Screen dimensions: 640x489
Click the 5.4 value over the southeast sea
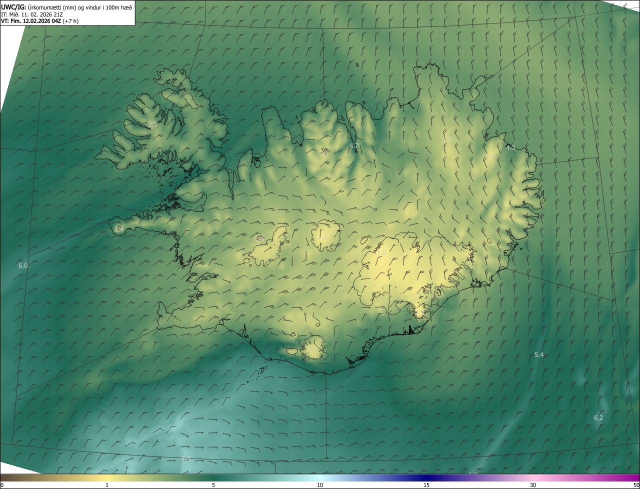539,355
